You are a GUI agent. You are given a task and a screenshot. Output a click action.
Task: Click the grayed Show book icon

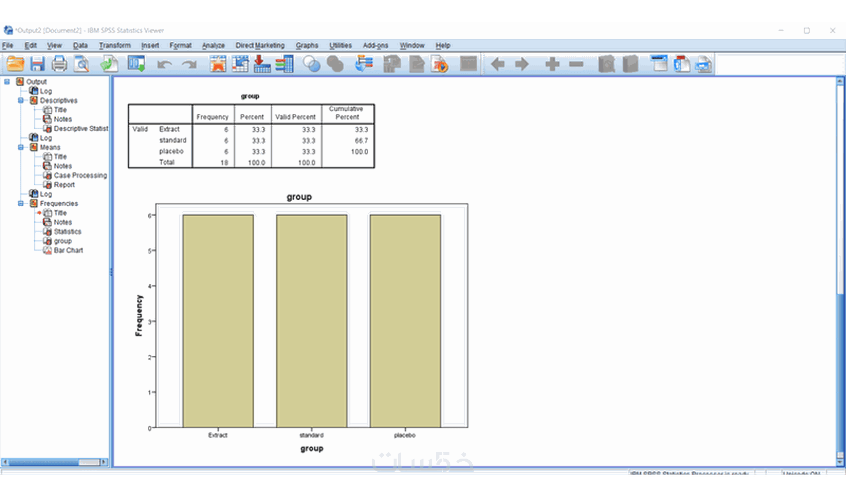tap(607, 64)
